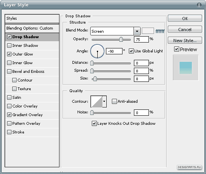Viewport: 206px width, 174px height.
Task: Click the New Style... button
Action: [185, 40]
